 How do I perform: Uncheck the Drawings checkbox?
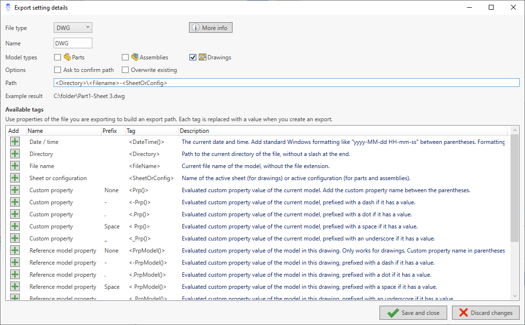point(193,57)
